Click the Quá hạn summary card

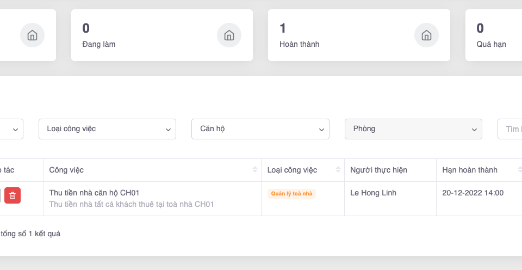[493, 35]
